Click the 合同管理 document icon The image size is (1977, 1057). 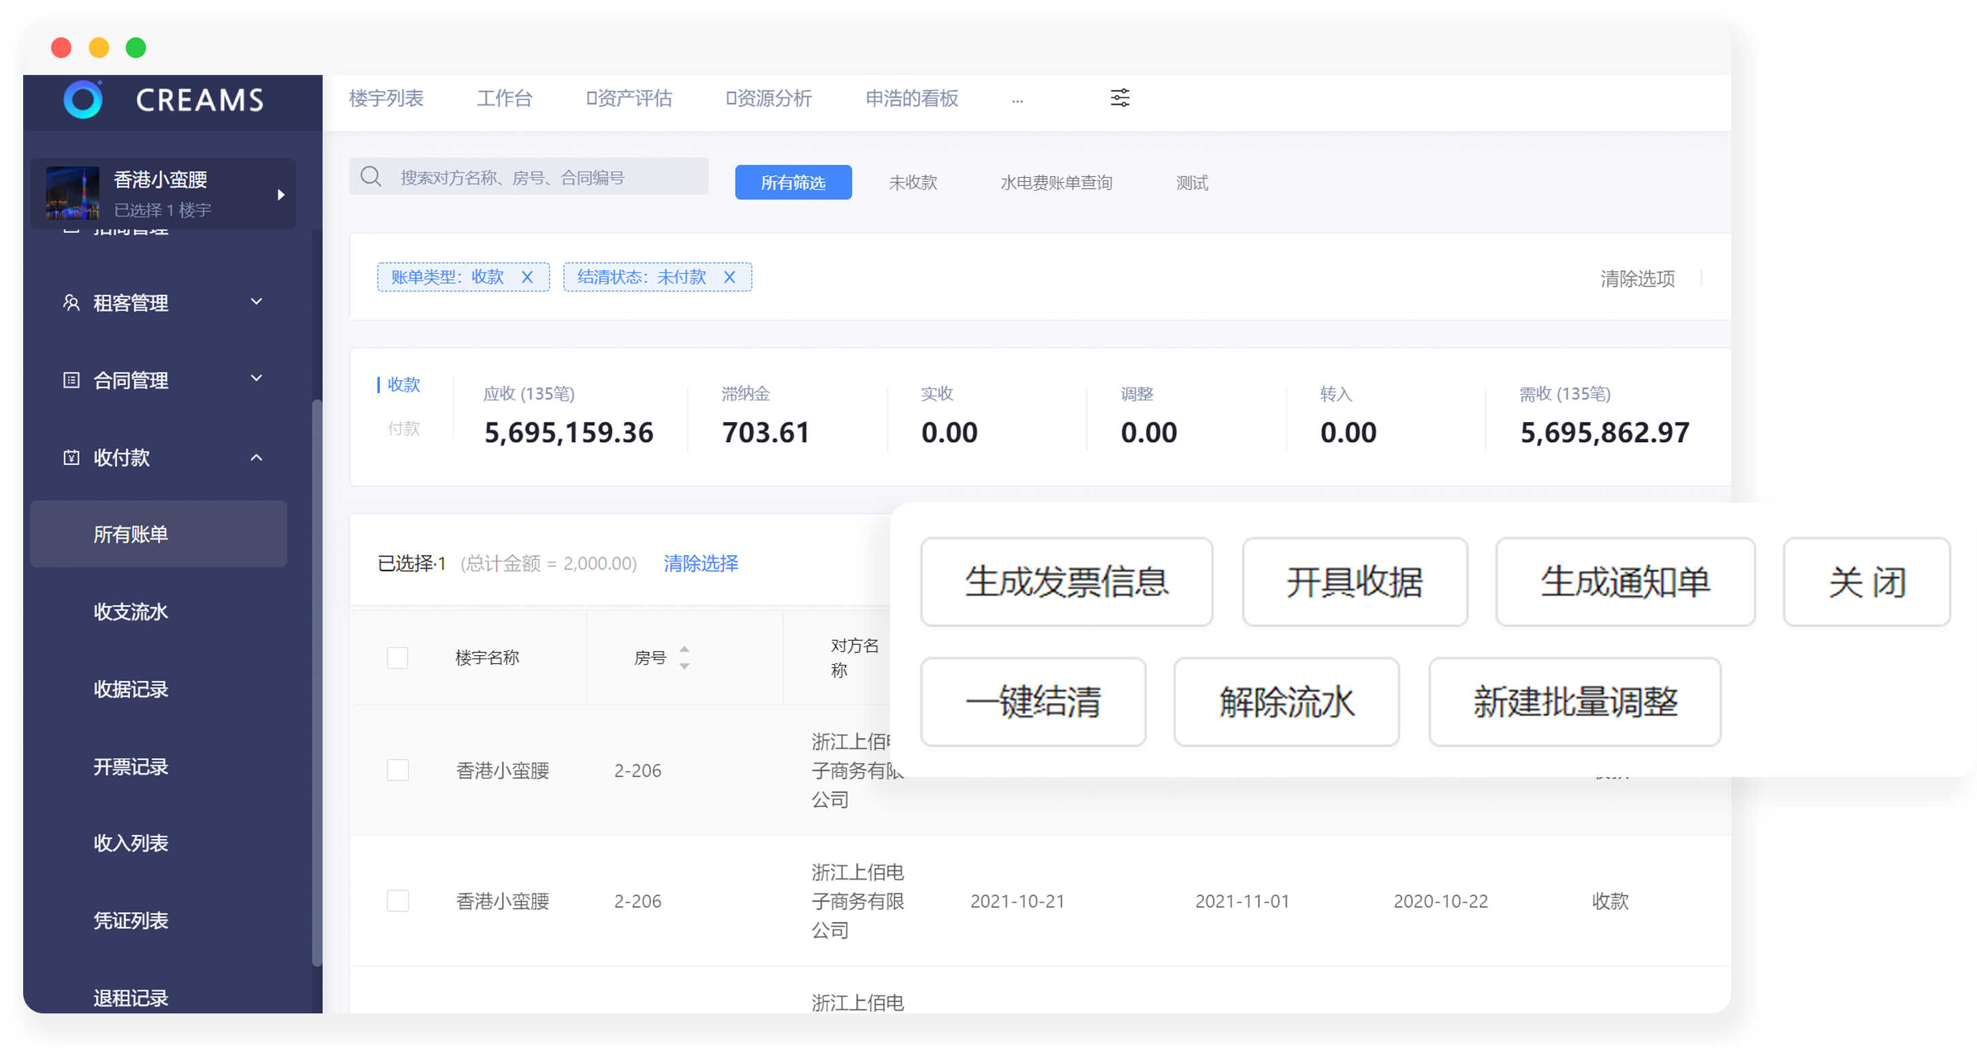tap(71, 380)
